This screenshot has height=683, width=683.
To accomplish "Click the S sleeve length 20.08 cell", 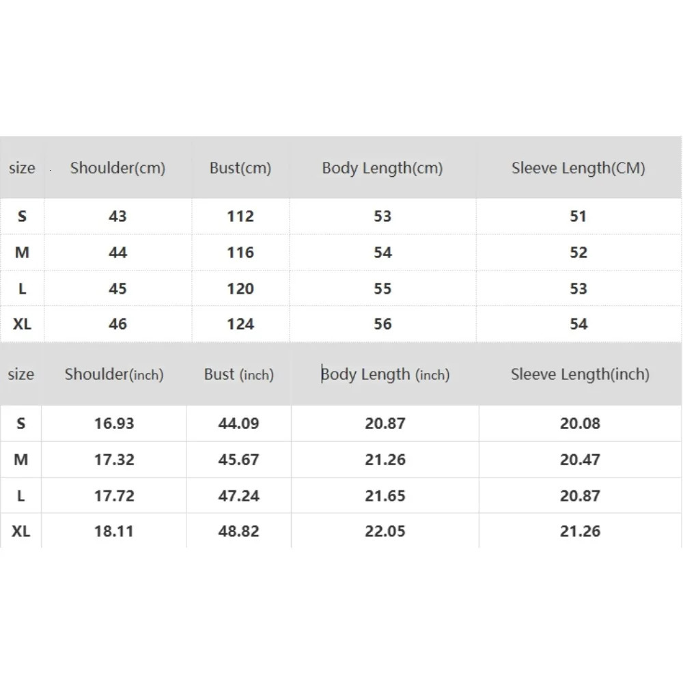I will point(580,423).
